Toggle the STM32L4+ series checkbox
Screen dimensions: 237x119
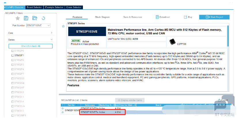(x=13, y=106)
